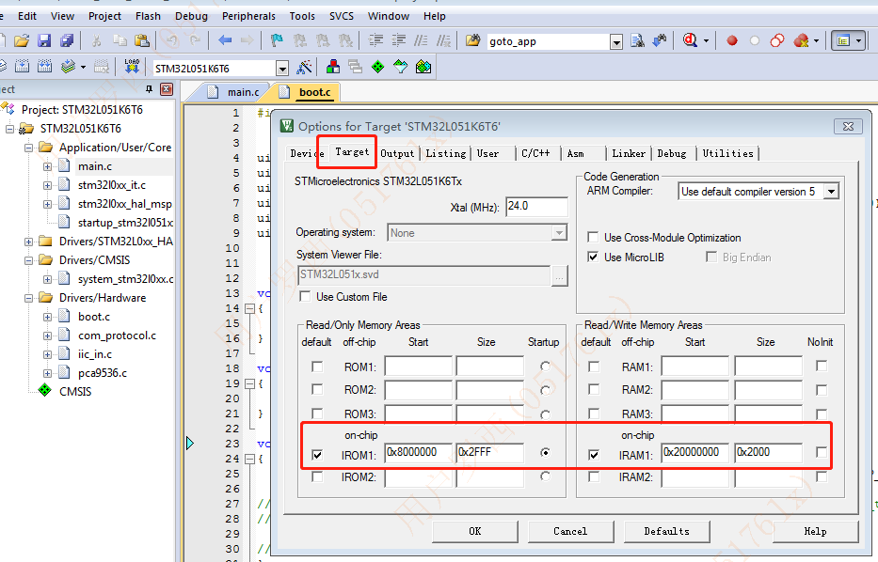The width and height of the screenshot is (878, 562).
Task: Toggle IRAM1 default checkbox
Action: (x=594, y=455)
